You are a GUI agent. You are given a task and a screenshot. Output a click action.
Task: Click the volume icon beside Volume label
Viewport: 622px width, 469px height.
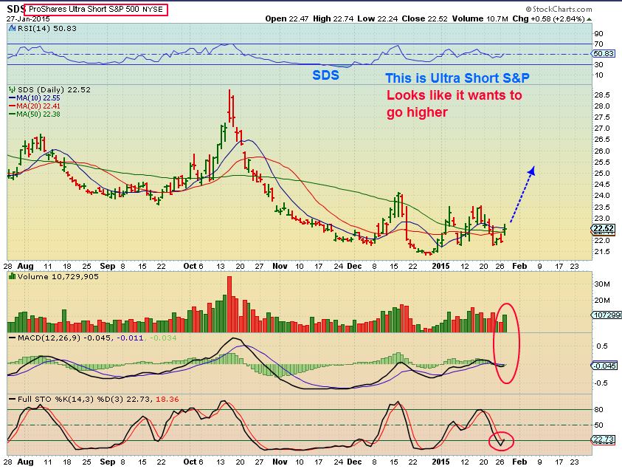(x=12, y=276)
